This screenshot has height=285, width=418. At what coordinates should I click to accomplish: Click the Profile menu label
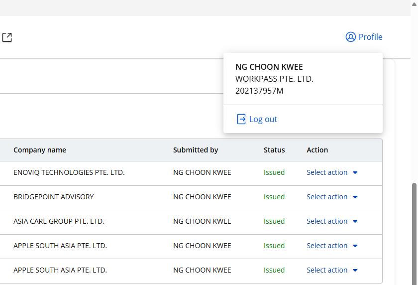[370, 37]
